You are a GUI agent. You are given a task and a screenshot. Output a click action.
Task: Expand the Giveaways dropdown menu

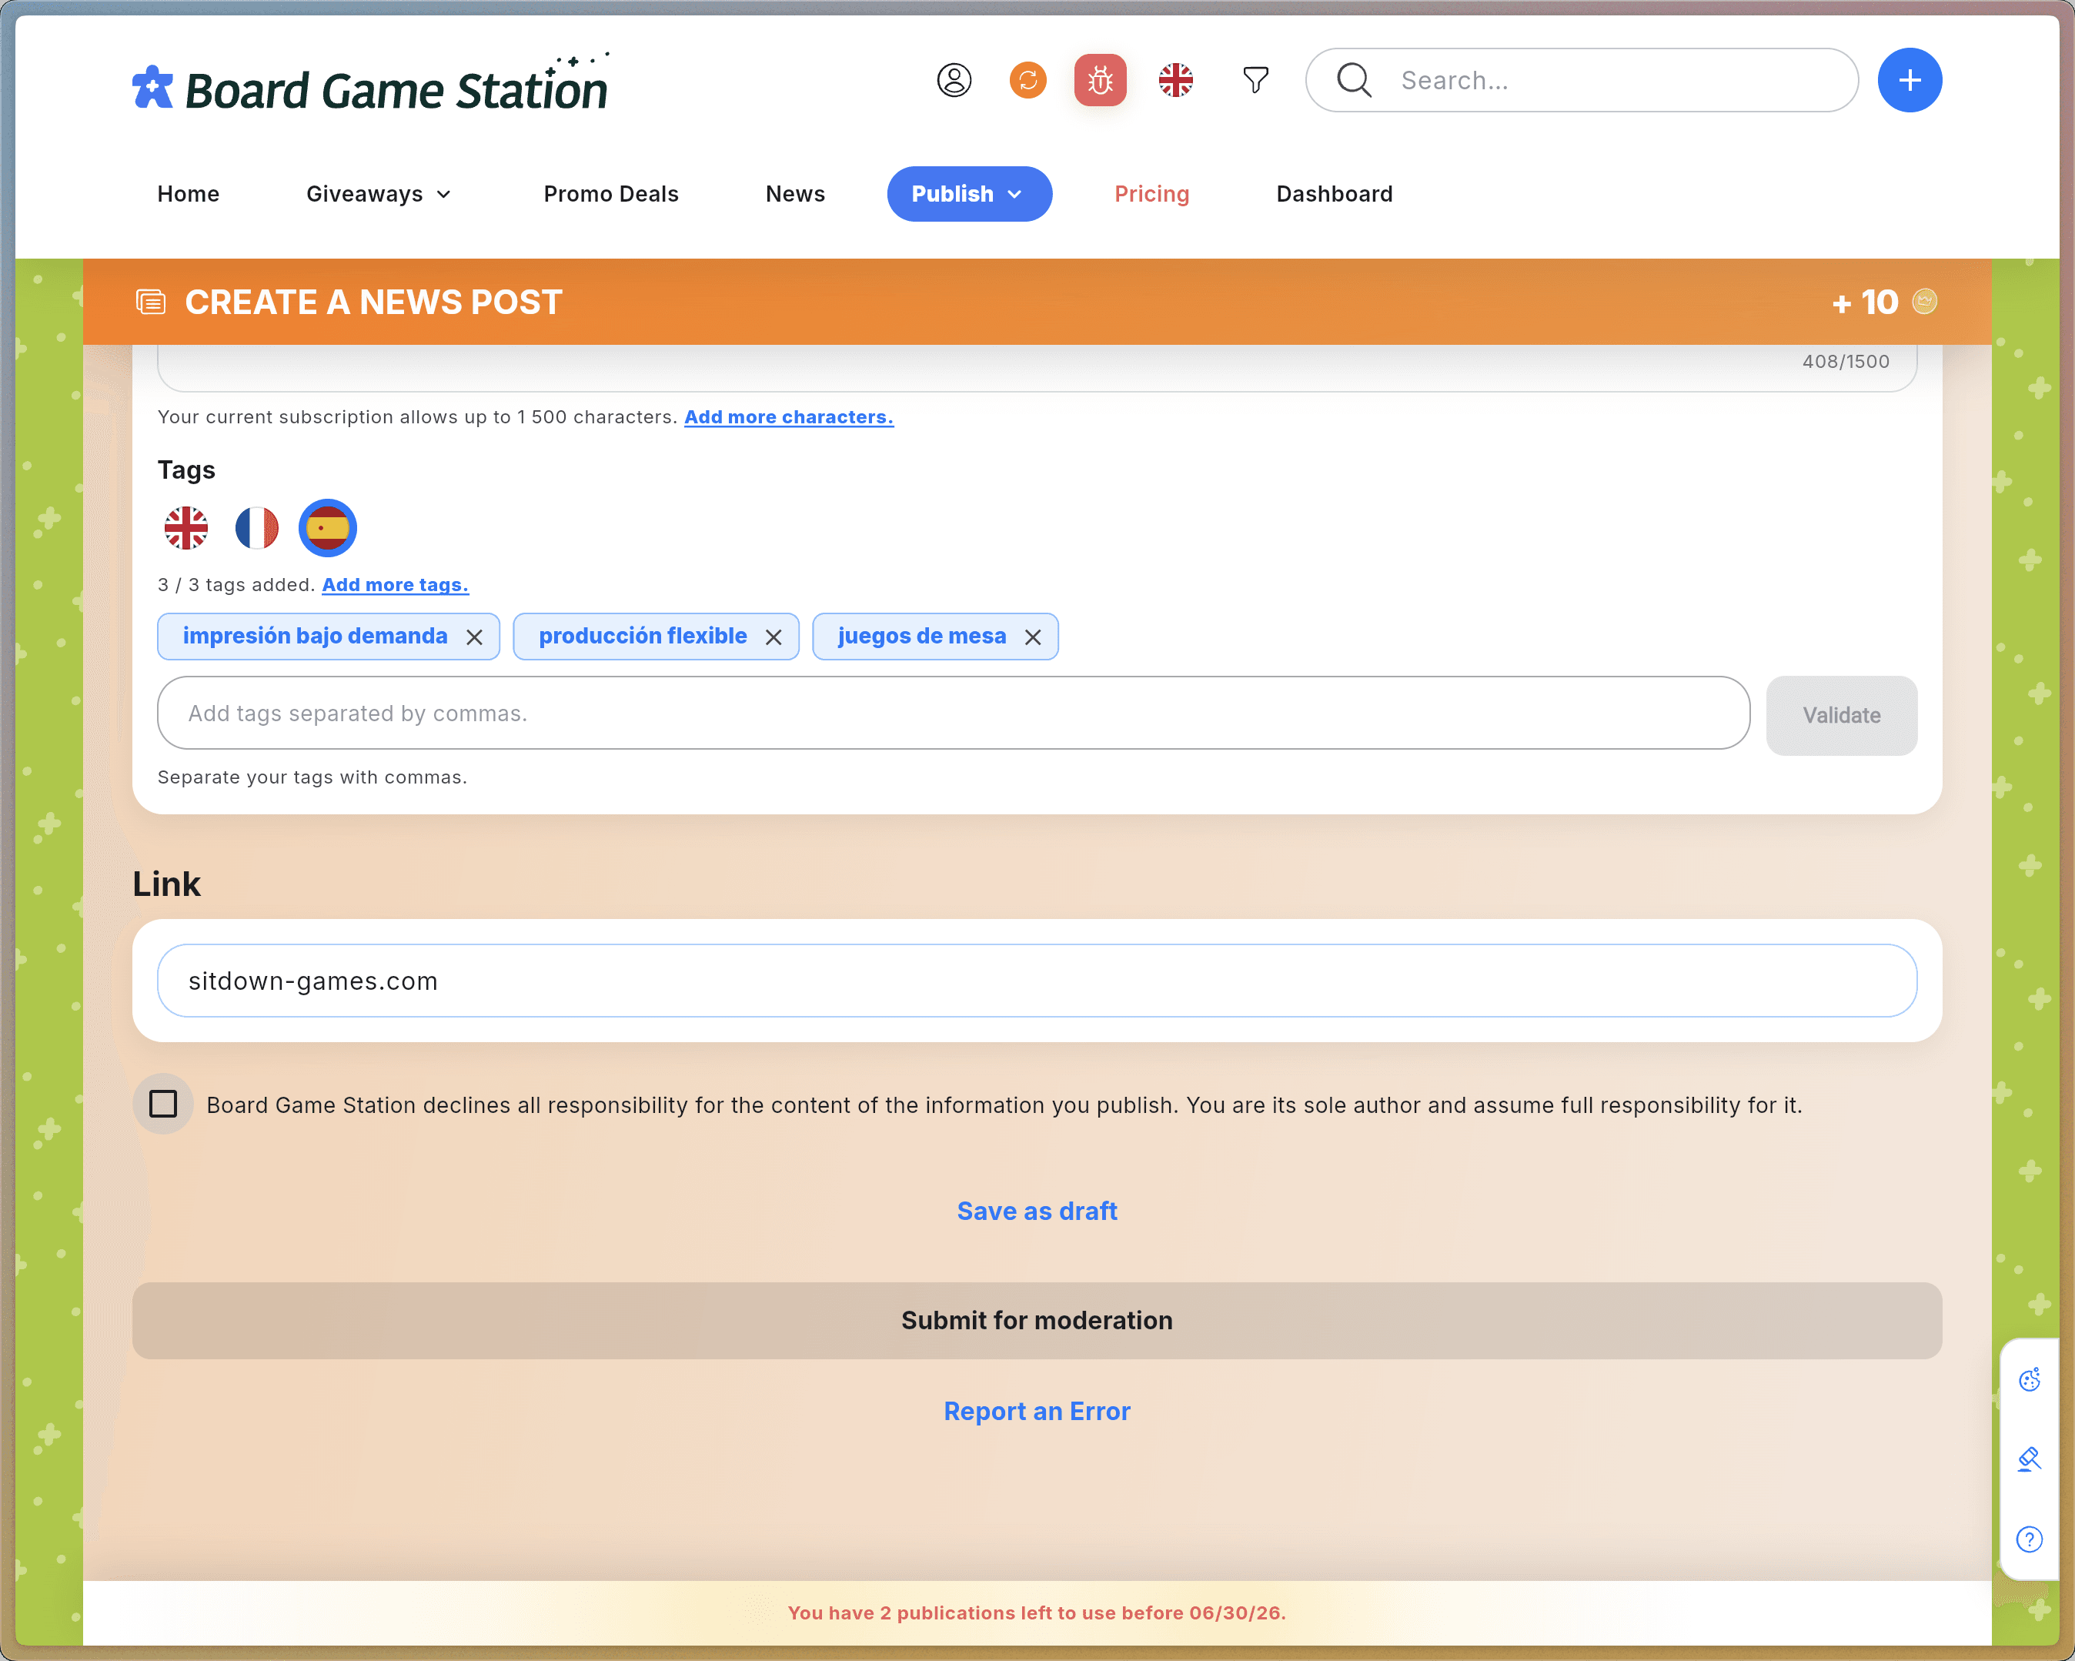(378, 193)
